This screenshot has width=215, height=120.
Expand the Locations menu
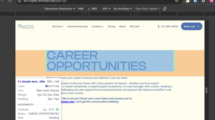pos(98,27)
